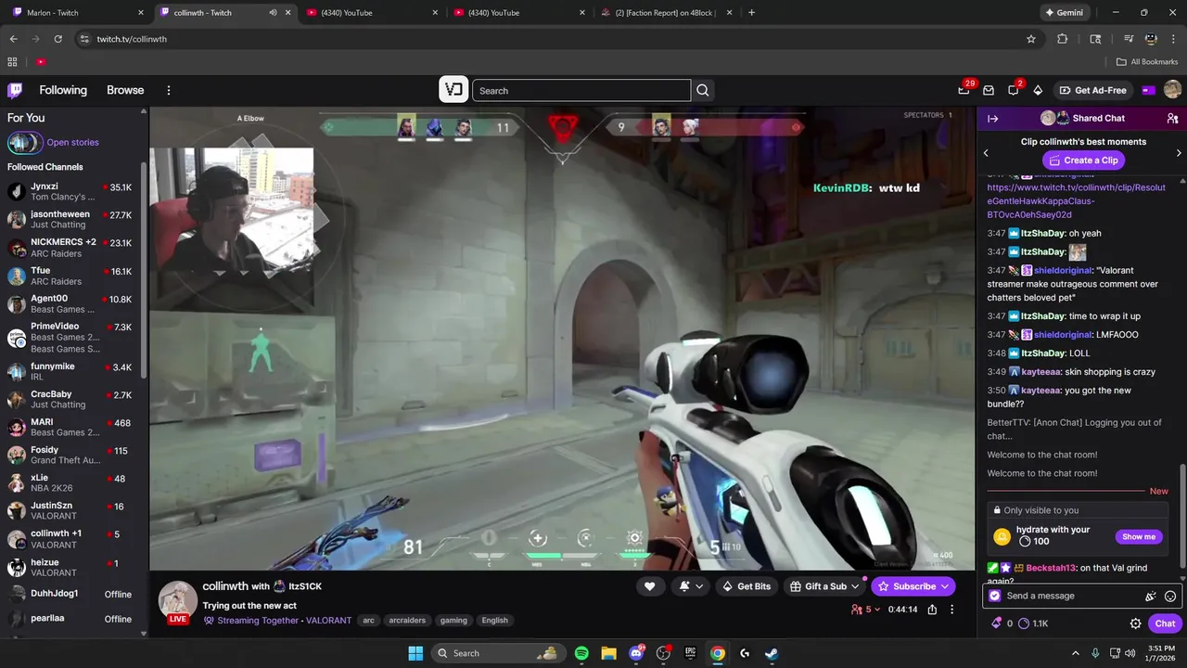Open channel points 1.1K balance
The width and height of the screenshot is (1187, 668).
pos(1033,623)
